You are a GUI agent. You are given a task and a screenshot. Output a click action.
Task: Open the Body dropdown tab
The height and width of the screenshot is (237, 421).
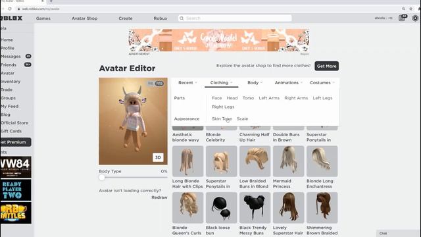(255, 83)
